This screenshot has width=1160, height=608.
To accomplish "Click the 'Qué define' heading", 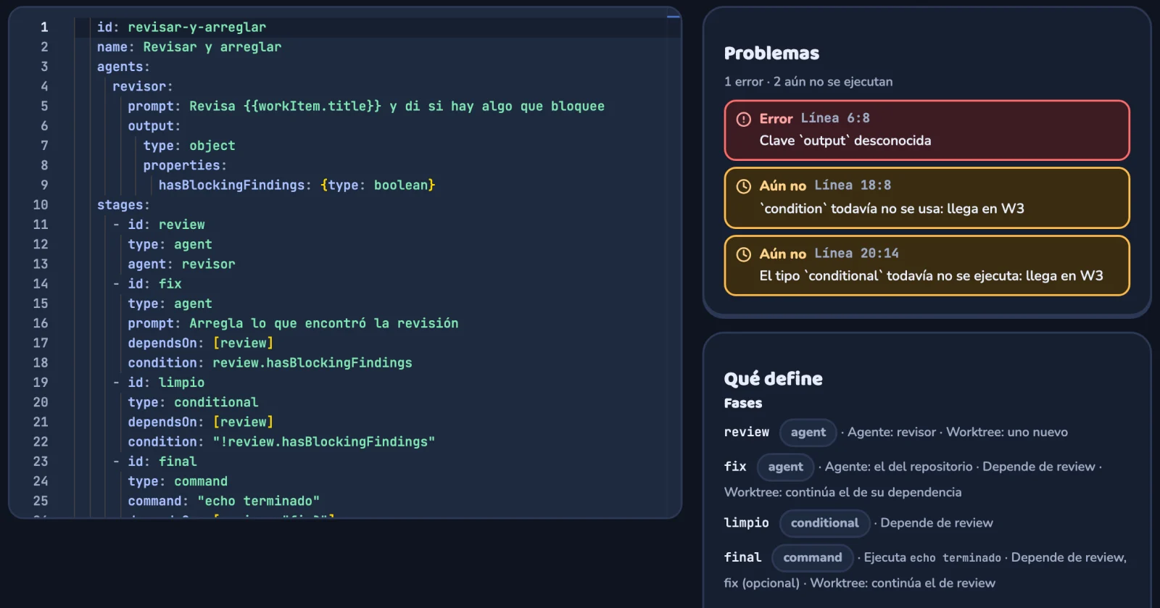I will point(773,379).
